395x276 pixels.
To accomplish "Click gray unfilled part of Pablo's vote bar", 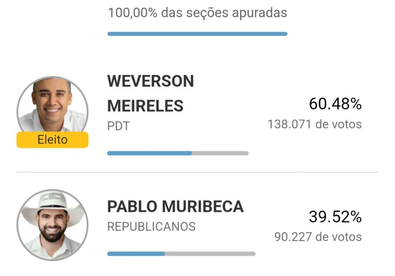I will point(210,254).
